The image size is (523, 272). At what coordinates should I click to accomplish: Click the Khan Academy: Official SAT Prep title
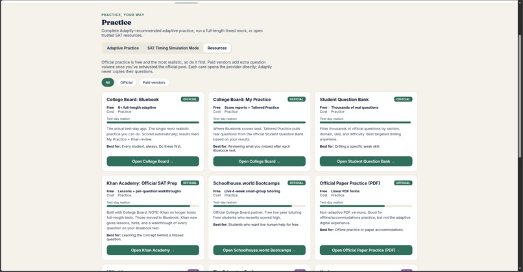click(141, 183)
